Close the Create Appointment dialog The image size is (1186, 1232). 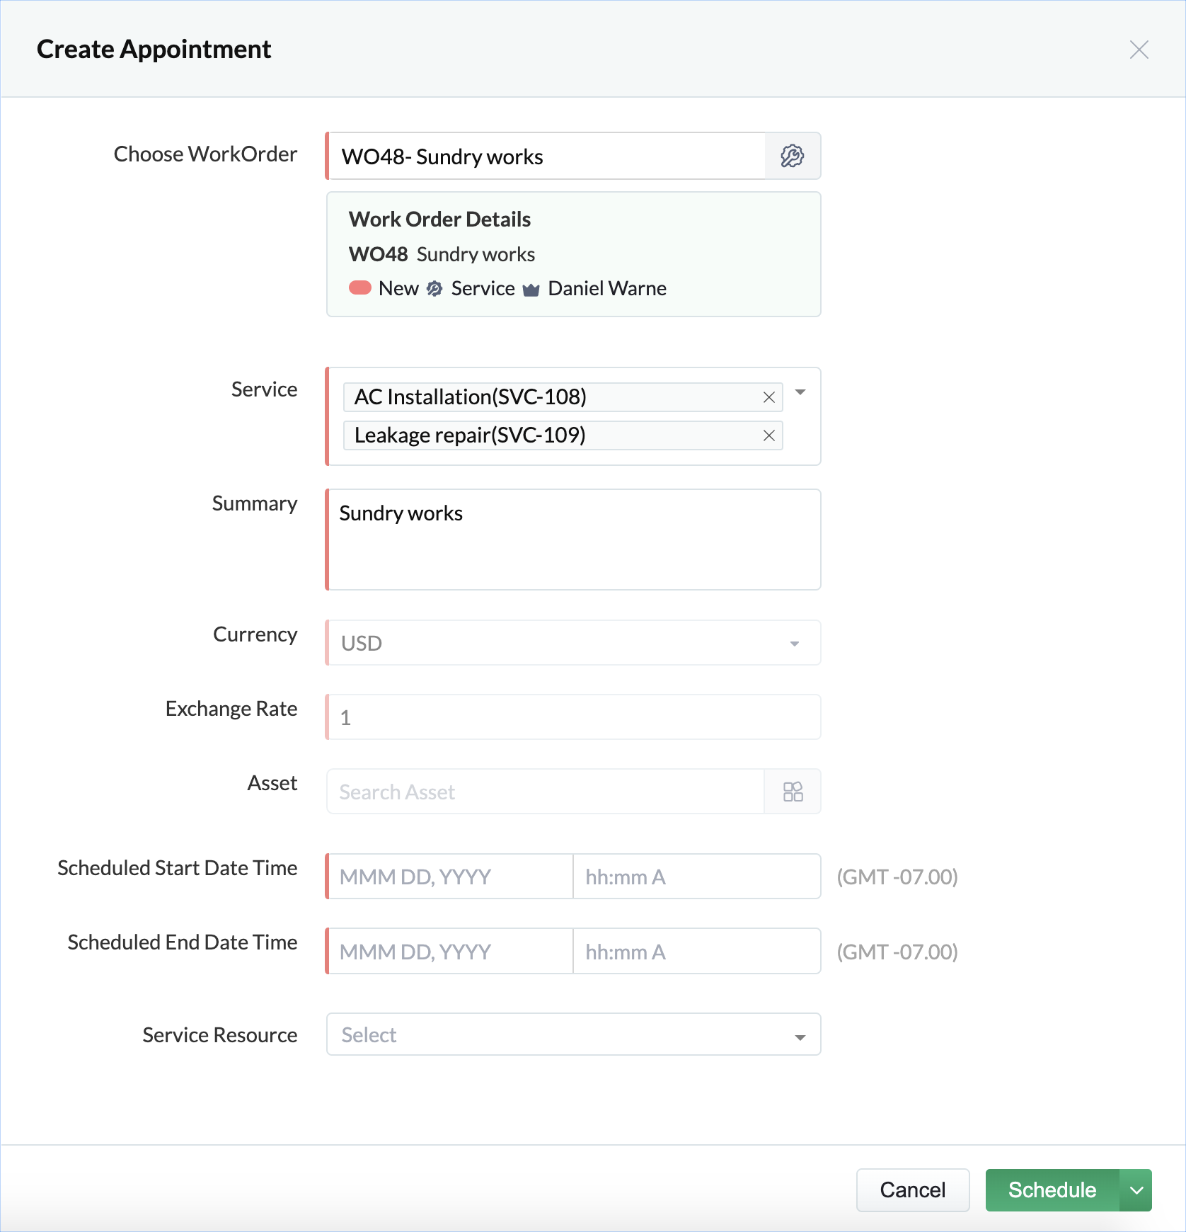[x=1139, y=50]
